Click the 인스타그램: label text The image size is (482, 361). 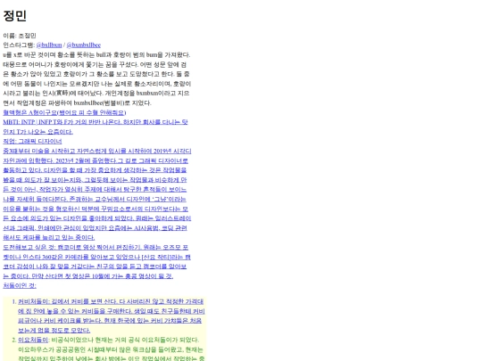[x=19, y=45]
